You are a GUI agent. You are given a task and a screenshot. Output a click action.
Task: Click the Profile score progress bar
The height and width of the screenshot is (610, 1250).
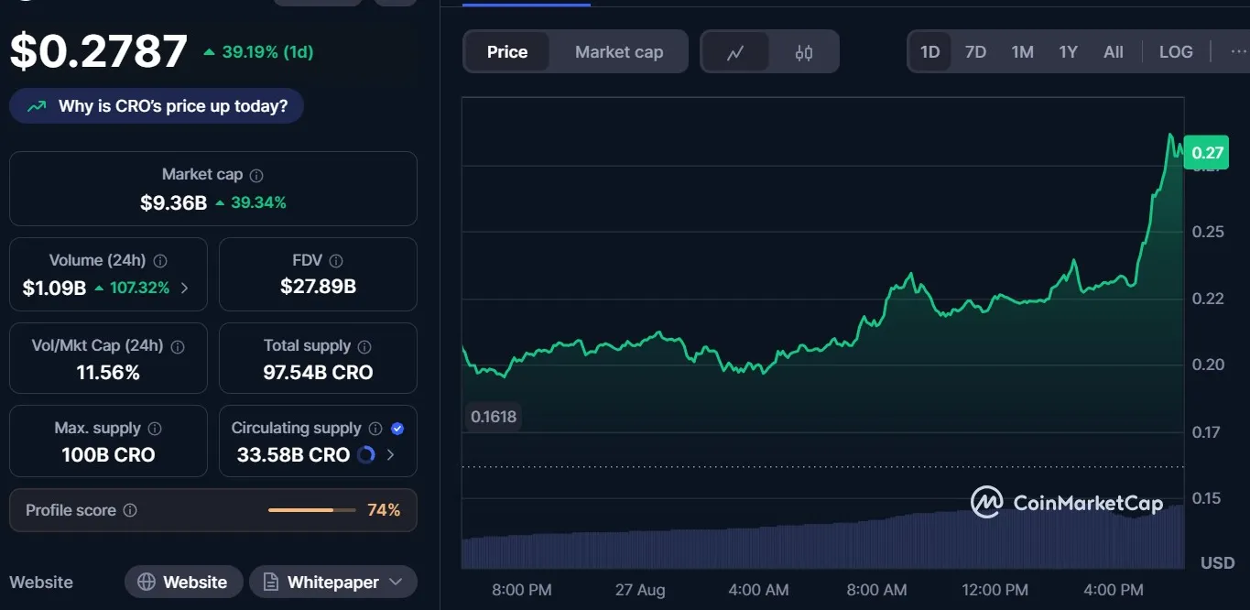pos(311,510)
